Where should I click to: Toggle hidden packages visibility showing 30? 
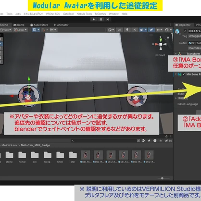(x=168, y=141)
